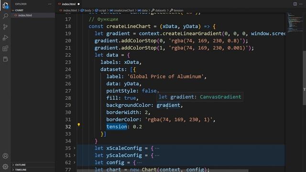Click datasets in the breadcrumb

click(161, 11)
